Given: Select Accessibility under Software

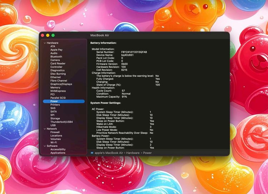Looking at the screenshot, I should 58,149.
